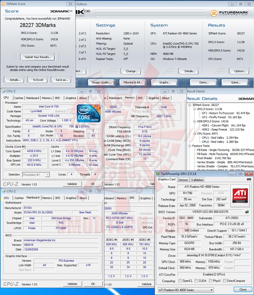Click the BIOS save chip icon in GPU-Z
Viewport: 254px width, 295px height.
pyautogui.click(x=247, y=212)
